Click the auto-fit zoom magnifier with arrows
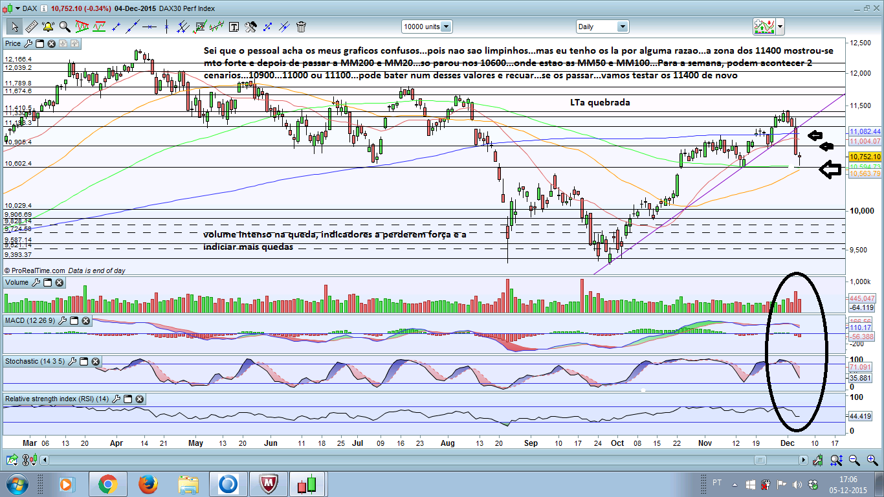The image size is (884, 497). point(836,460)
